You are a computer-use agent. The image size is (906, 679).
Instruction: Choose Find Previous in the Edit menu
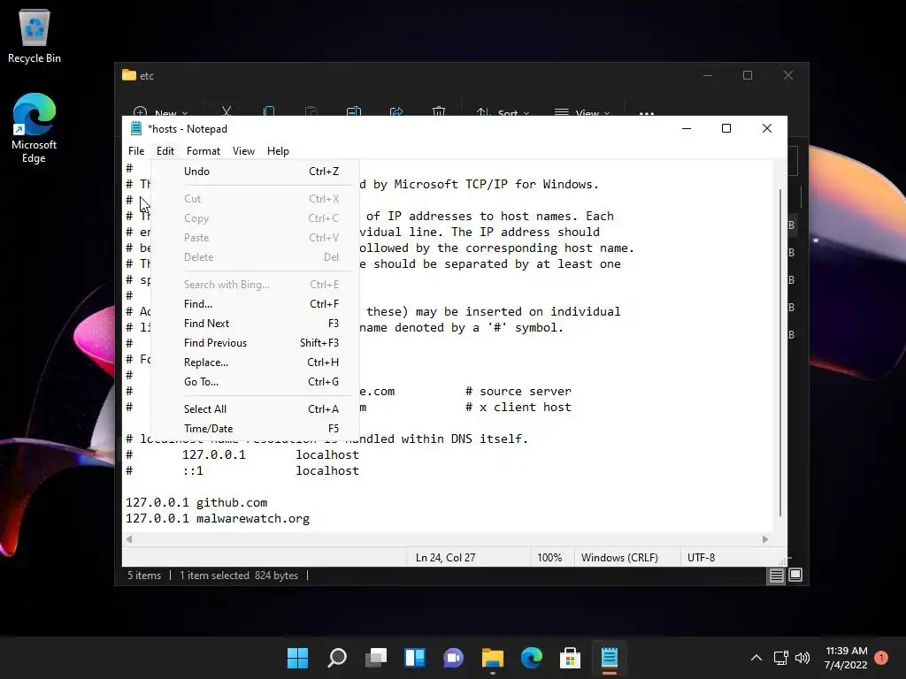click(255, 343)
